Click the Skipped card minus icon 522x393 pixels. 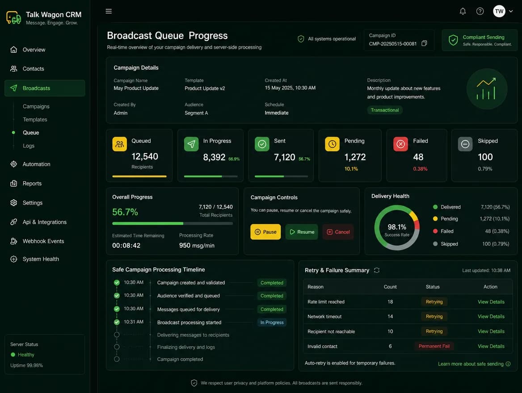pyautogui.click(x=465, y=144)
